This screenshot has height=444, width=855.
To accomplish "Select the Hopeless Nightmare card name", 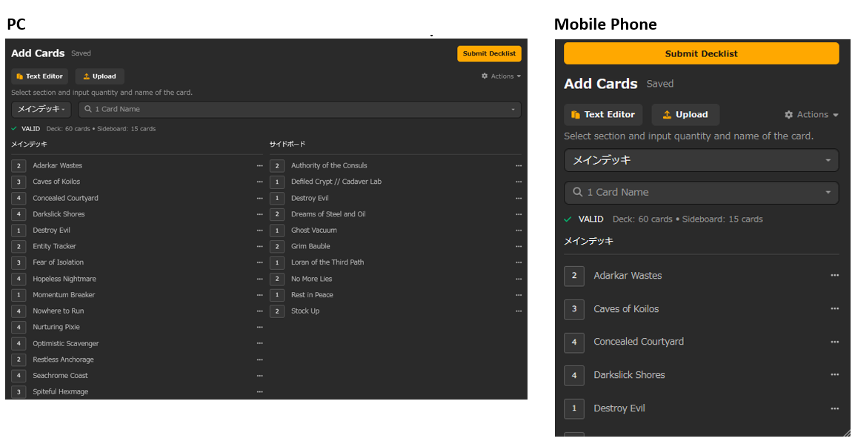I will [x=64, y=279].
